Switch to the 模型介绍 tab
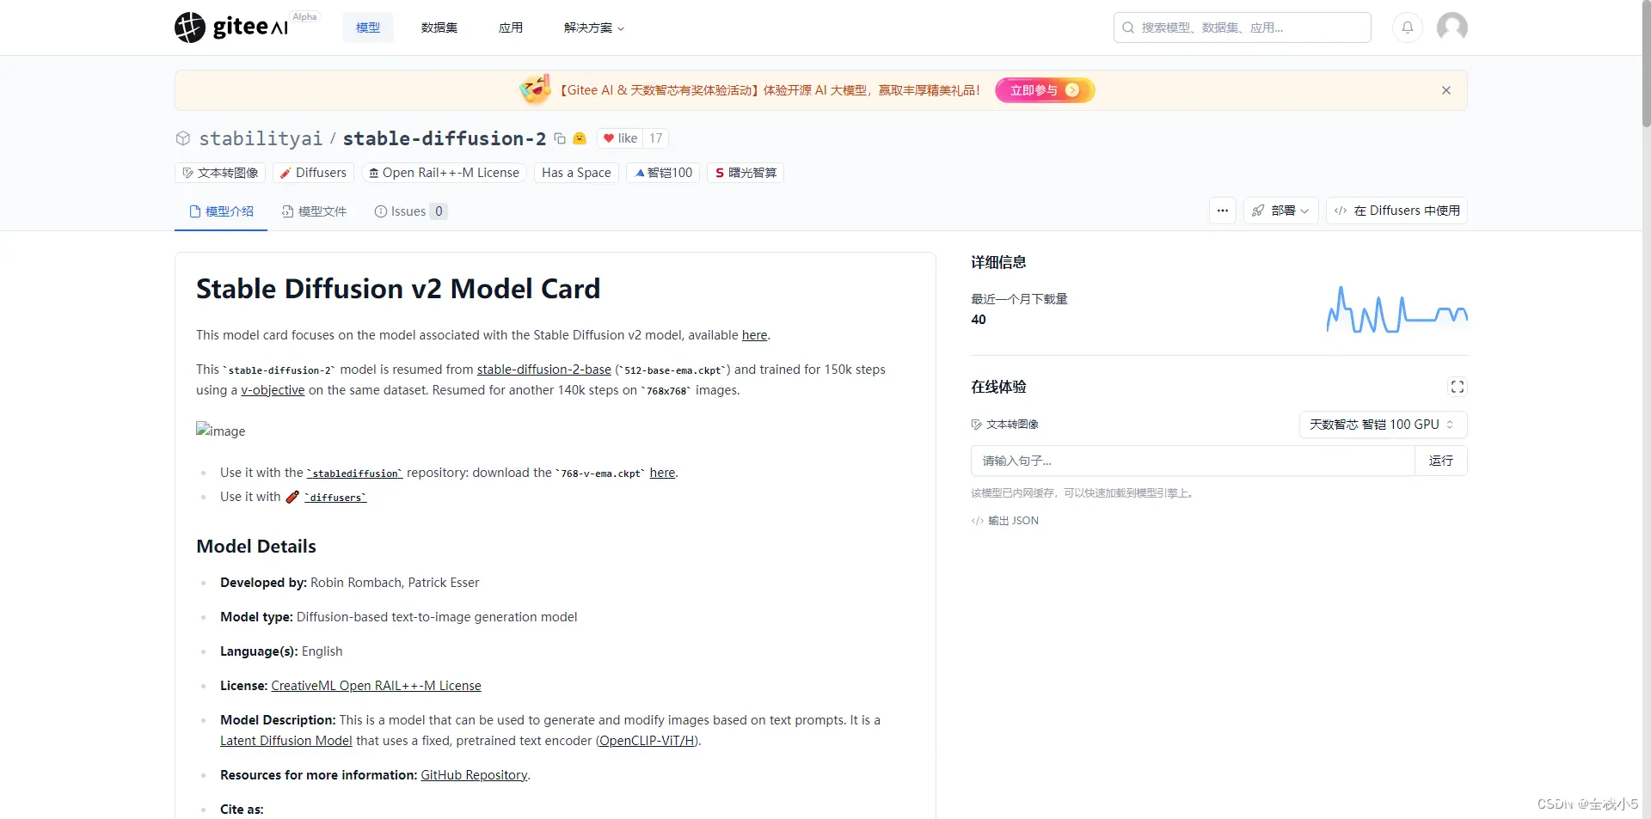Image resolution: width=1651 pixels, height=819 pixels. 221,211
